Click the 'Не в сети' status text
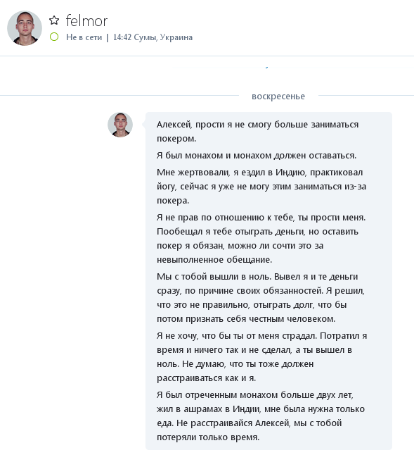Viewport: 414px width, 455px height. 84,37
